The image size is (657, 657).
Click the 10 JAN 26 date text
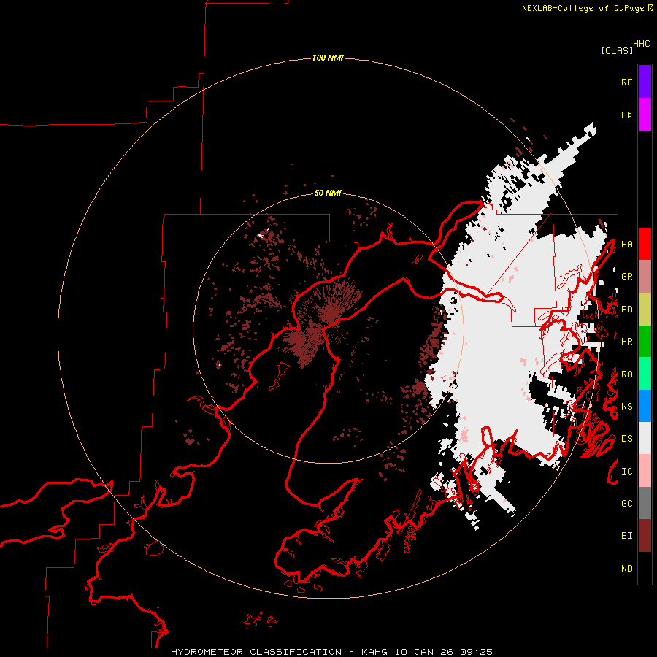(x=424, y=652)
